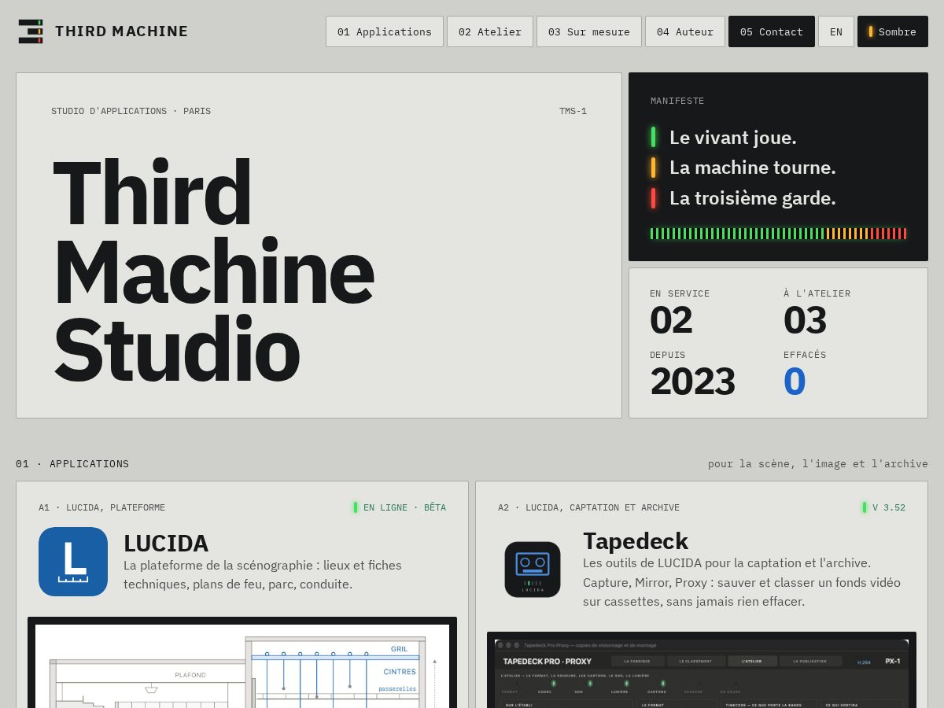Viewport: 944px width, 708px height.
Task: Click the Tapedeck cassette app icon
Action: (533, 570)
